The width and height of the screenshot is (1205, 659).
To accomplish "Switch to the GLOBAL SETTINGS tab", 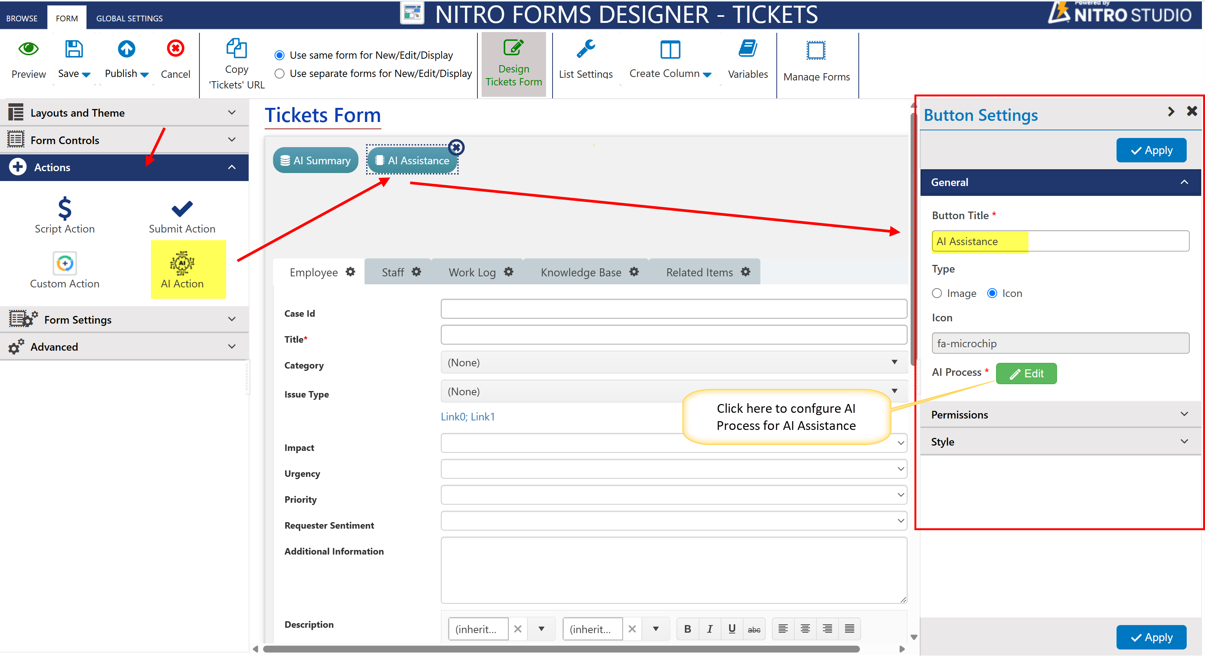I will (x=129, y=18).
